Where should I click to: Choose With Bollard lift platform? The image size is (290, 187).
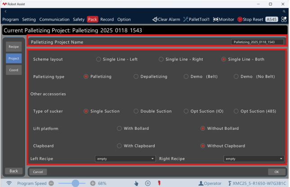(119, 128)
